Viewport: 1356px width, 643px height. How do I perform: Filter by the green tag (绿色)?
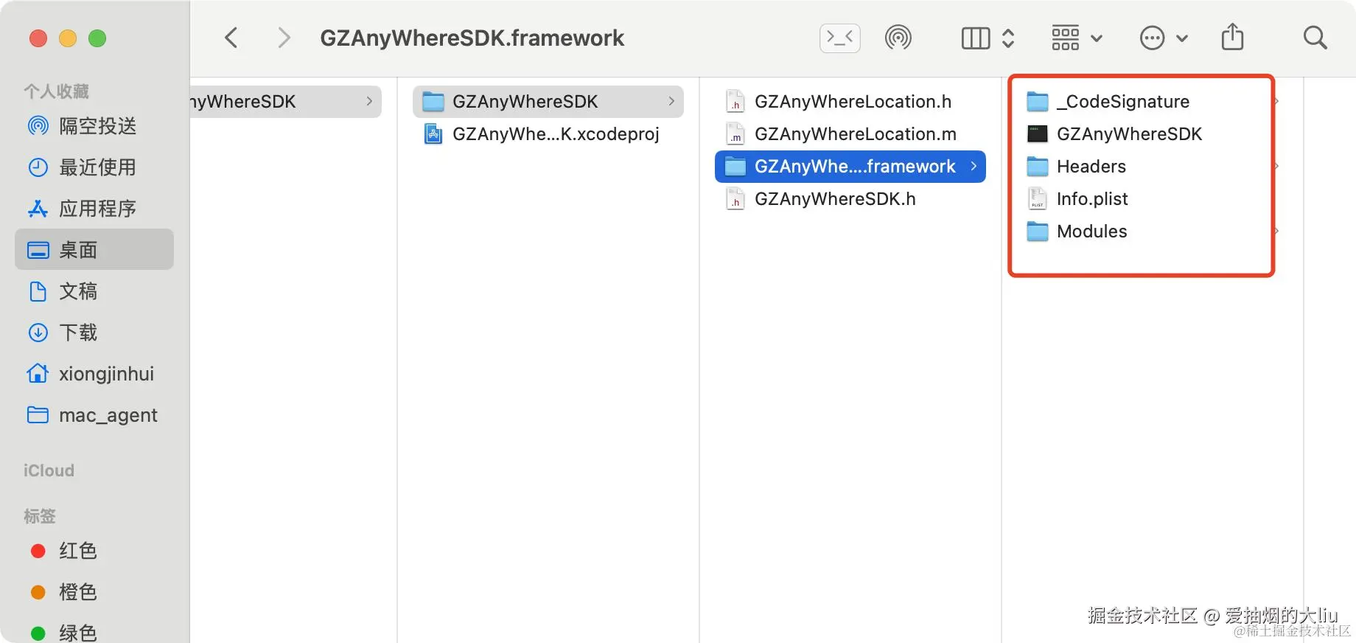tap(94, 633)
